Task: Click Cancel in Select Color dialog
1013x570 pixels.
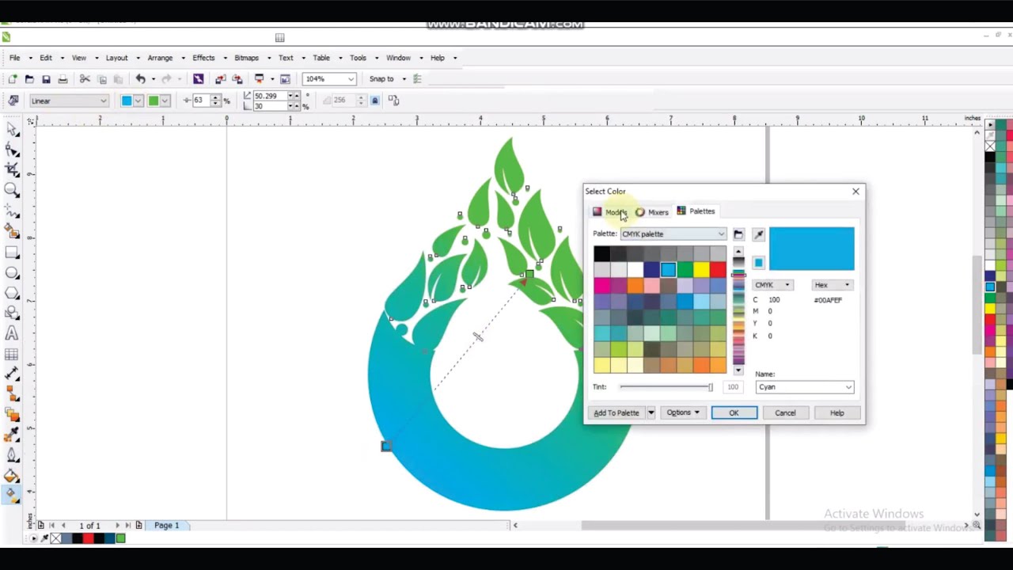Action: tap(785, 412)
